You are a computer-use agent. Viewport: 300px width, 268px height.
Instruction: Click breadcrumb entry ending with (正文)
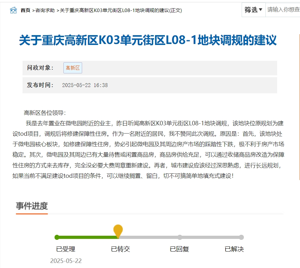(x=121, y=10)
